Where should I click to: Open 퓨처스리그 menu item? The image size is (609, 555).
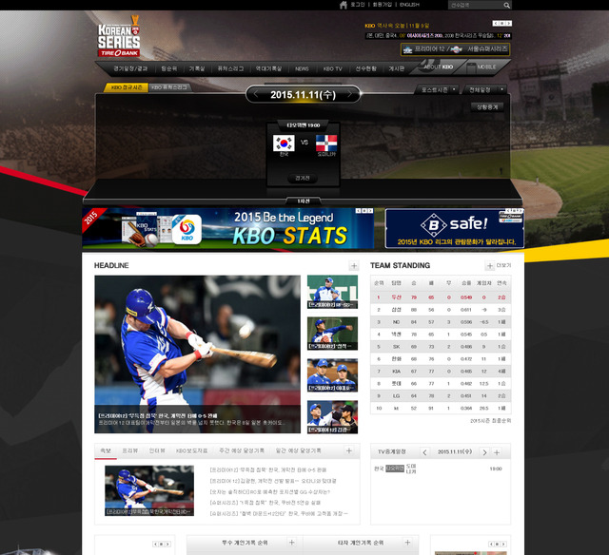[230, 68]
